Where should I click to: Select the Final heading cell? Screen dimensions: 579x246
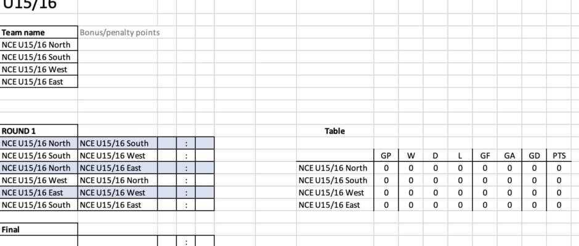tap(38, 229)
